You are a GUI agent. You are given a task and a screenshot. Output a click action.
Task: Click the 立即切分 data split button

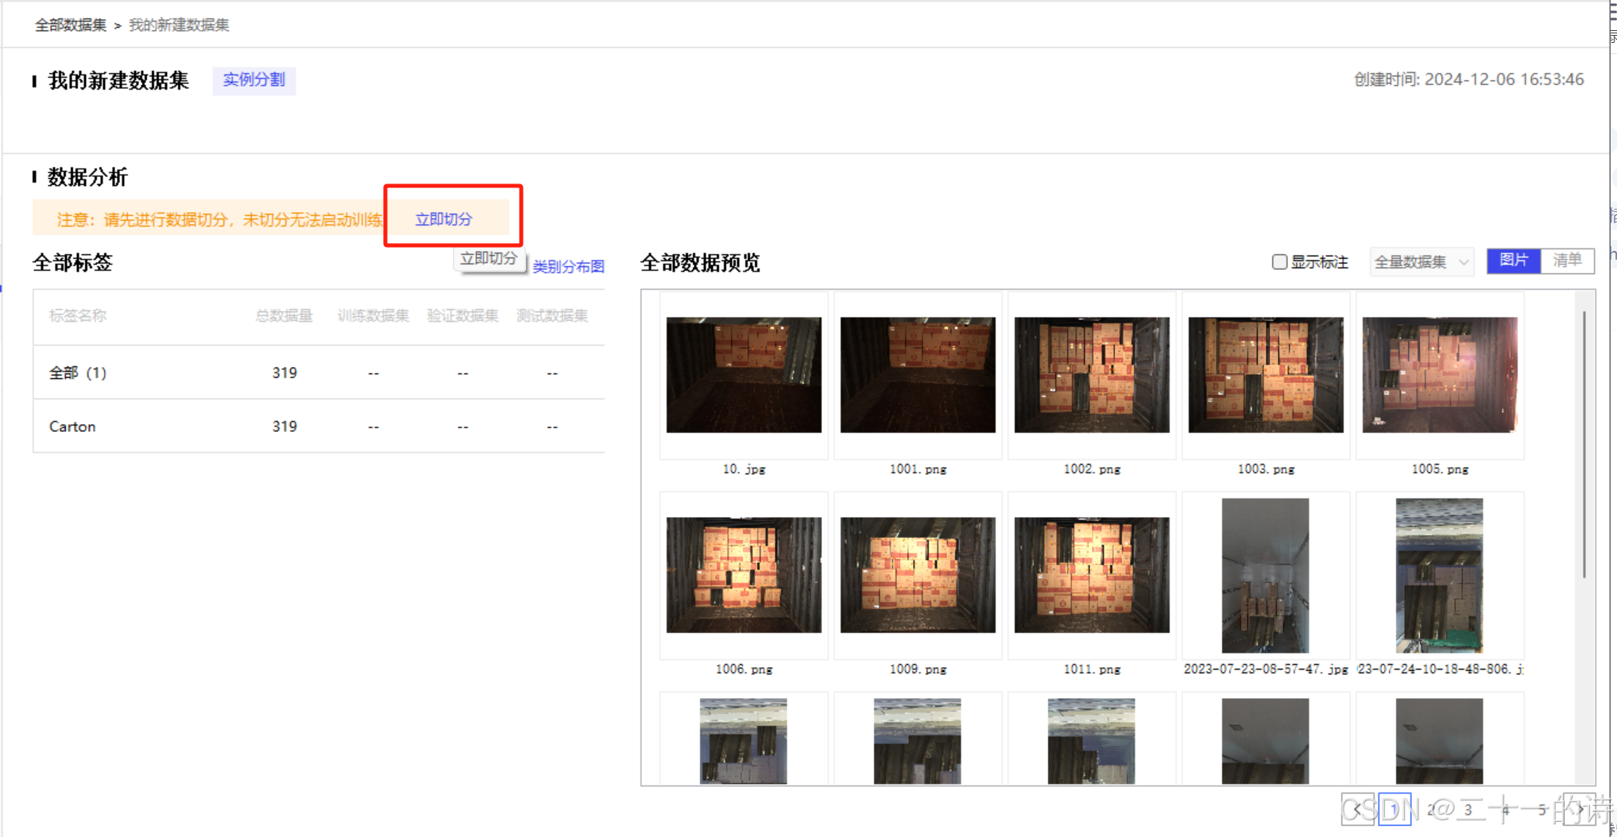click(x=443, y=219)
